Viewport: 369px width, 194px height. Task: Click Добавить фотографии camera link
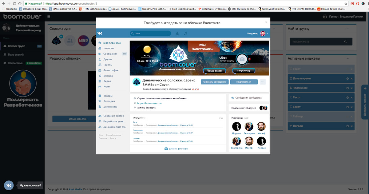click(x=176, y=148)
